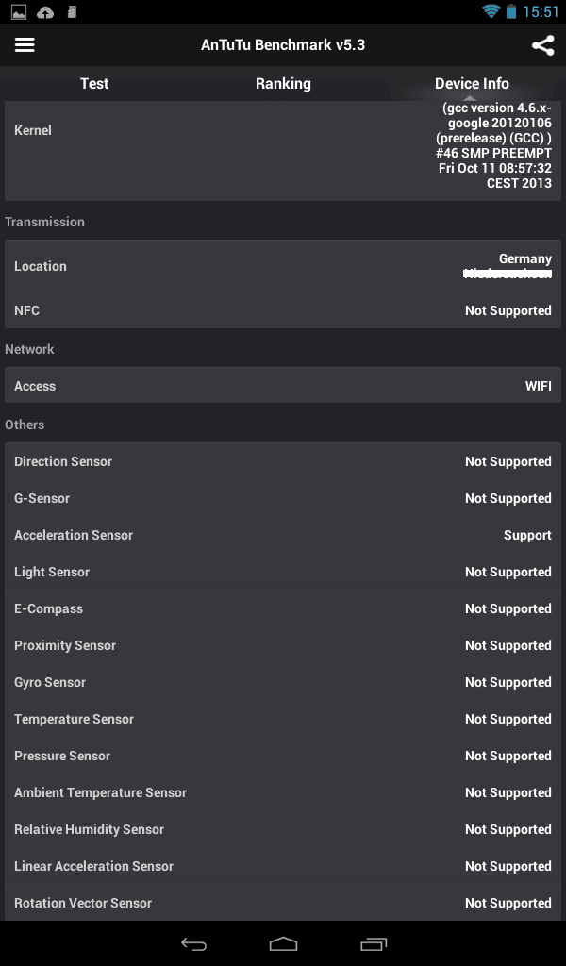Select the Access WIFI row

[283, 386]
